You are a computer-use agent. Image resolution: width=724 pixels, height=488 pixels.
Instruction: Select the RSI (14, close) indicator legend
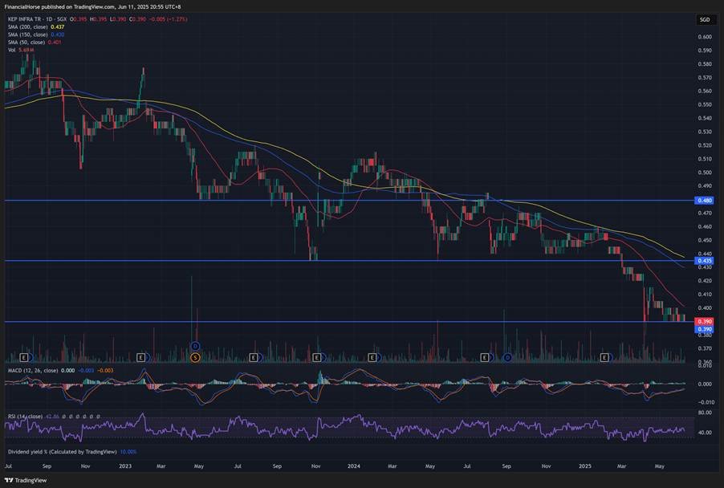click(x=25, y=417)
